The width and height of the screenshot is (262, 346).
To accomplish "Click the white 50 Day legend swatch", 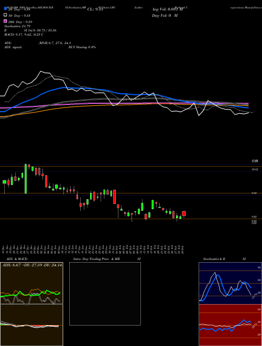I will pos(5,15).
